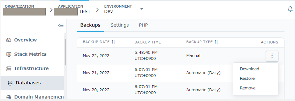295x101 pixels.
Task: Click the Dev environment name
Action: pos(109,12)
